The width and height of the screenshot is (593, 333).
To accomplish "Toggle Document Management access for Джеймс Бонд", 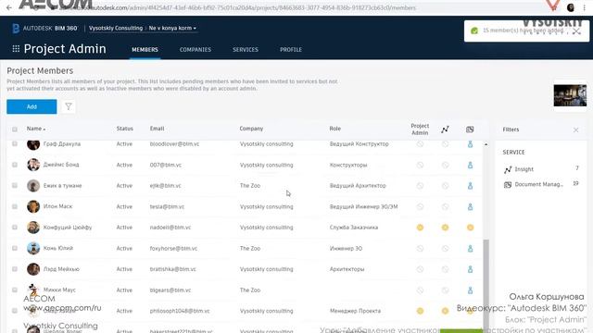I will click(470, 165).
